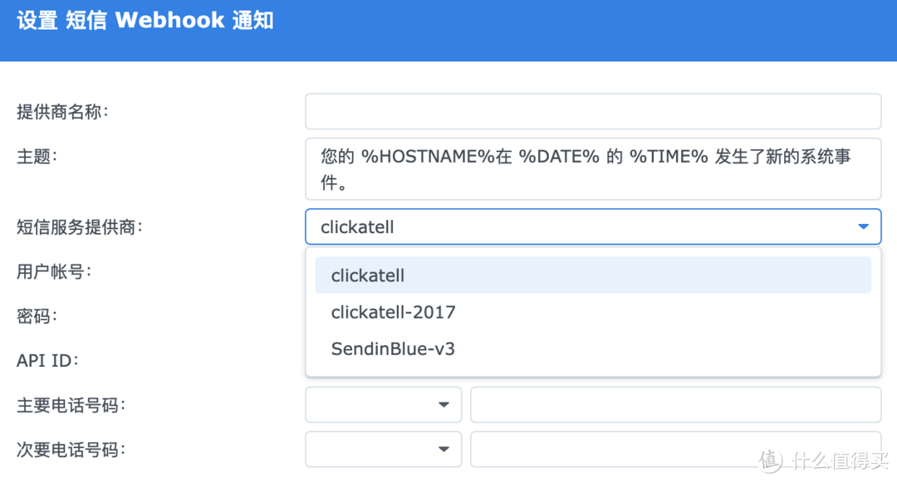The image size is (897, 482).
Task: Click the 短信服务提供商 label
Action: coord(80,226)
